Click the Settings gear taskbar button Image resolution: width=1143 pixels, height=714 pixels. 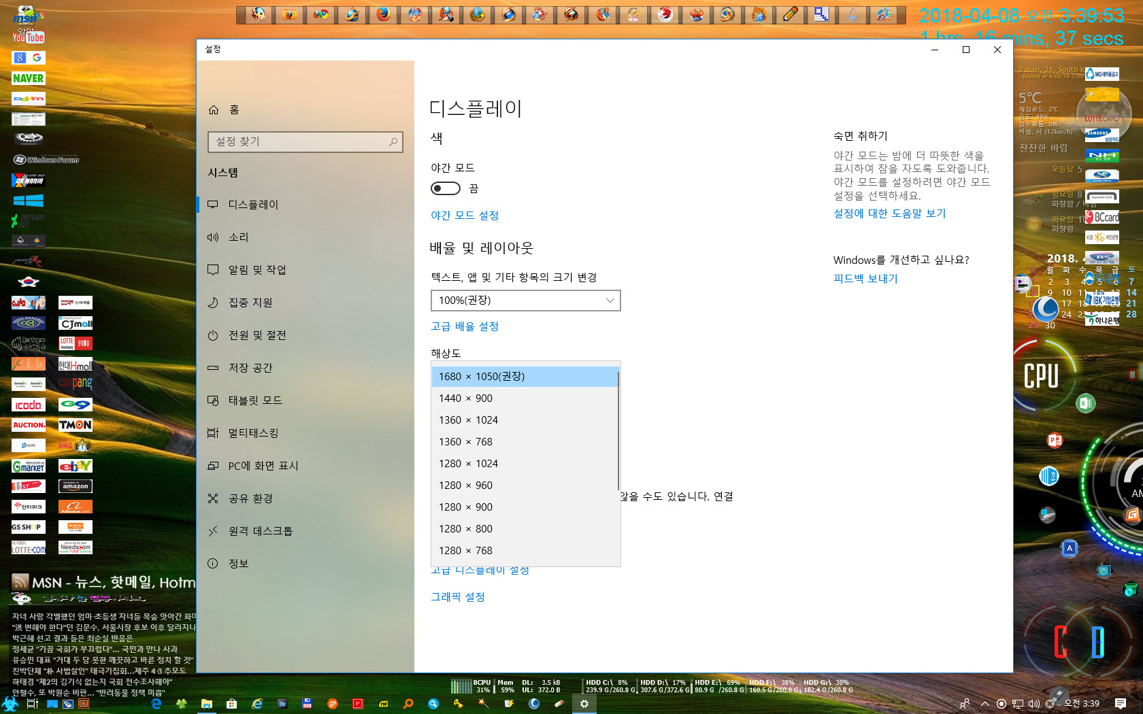click(x=584, y=704)
